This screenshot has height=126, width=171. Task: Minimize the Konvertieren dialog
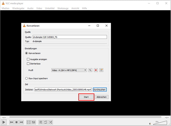(89, 26)
